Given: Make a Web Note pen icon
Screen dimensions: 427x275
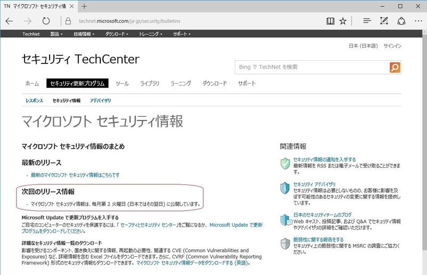Looking at the screenshot, I should [x=384, y=21].
